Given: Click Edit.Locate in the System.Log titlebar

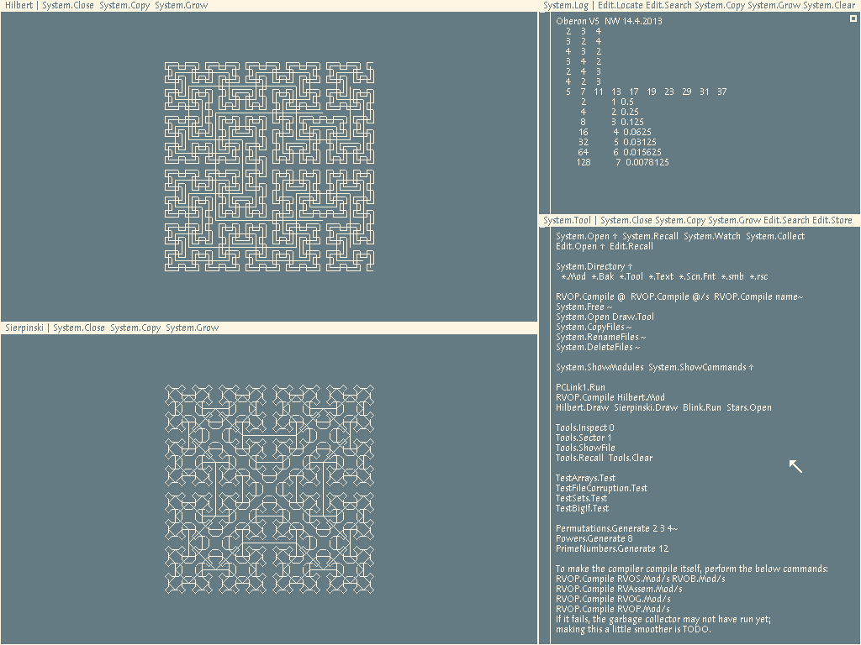Looking at the screenshot, I should click(621, 5).
